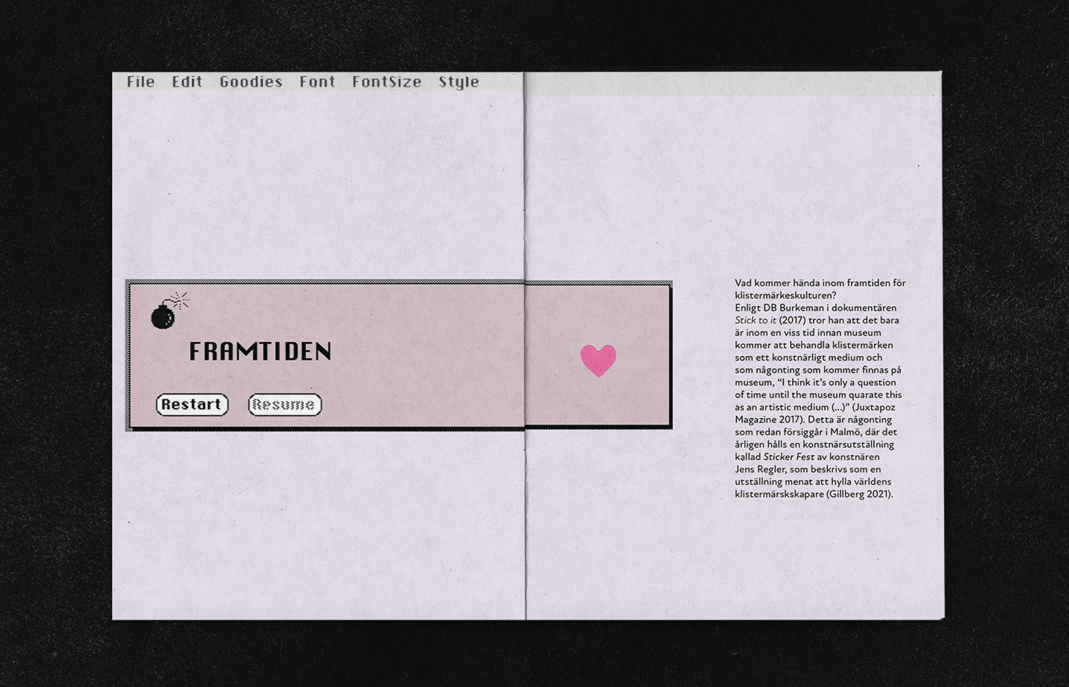Click the bomb icon in the dialog

point(163,316)
